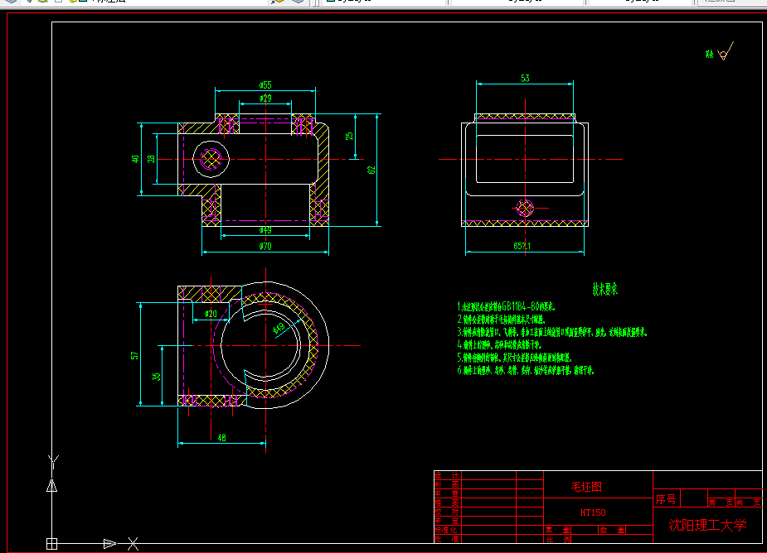
Task: Click the 48 dimension text
Action: tap(221, 438)
